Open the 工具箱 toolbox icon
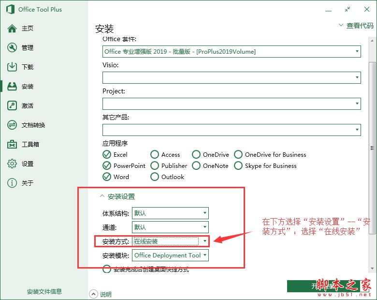This screenshot has height=300, width=377. 12,144
